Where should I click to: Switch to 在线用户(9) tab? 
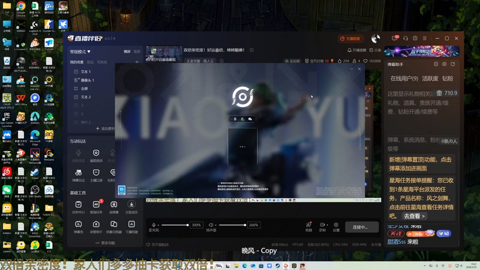(x=404, y=79)
